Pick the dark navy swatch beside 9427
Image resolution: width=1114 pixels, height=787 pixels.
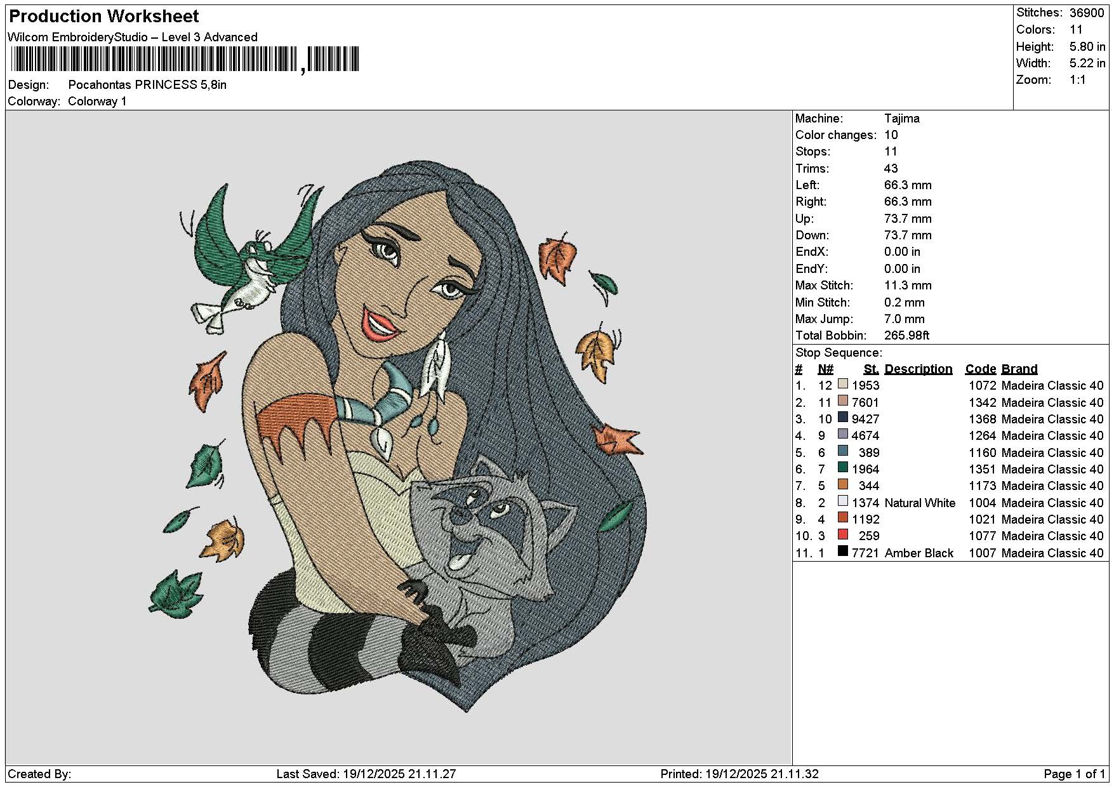[843, 418]
